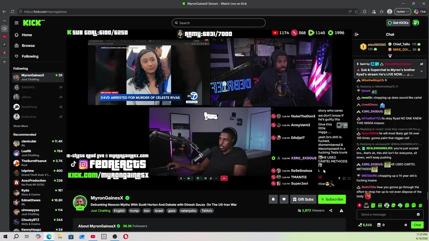
Task: Open clavicular recommended channel
Action: 38,143
